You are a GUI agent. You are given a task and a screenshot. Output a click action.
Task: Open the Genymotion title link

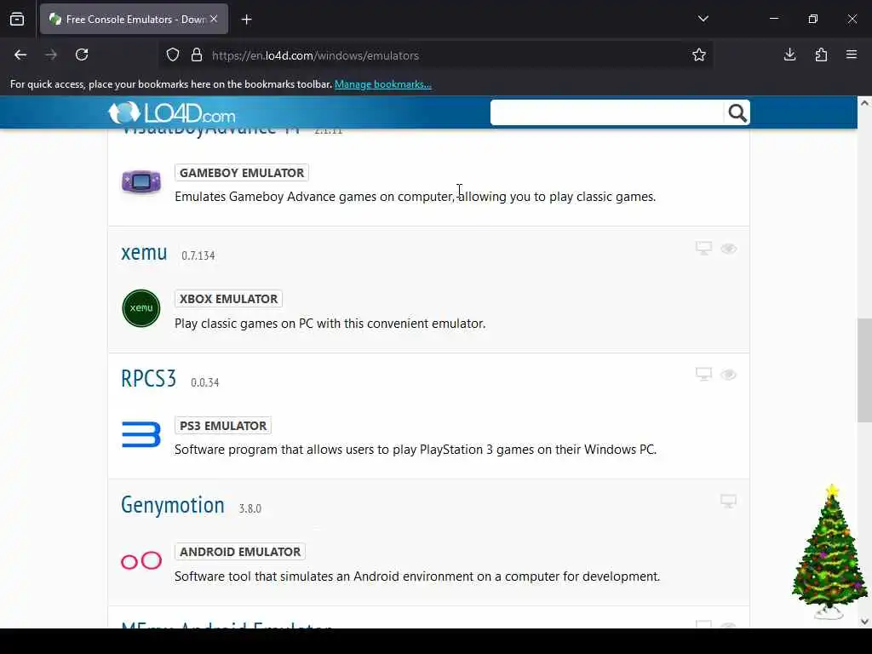tap(172, 505)
